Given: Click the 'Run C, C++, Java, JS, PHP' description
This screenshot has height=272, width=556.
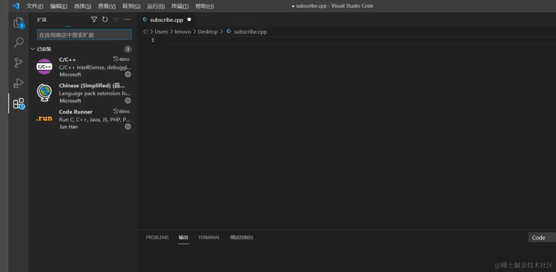Looking at the screenshot, I should pyautogui.click(x=95, y=120).
